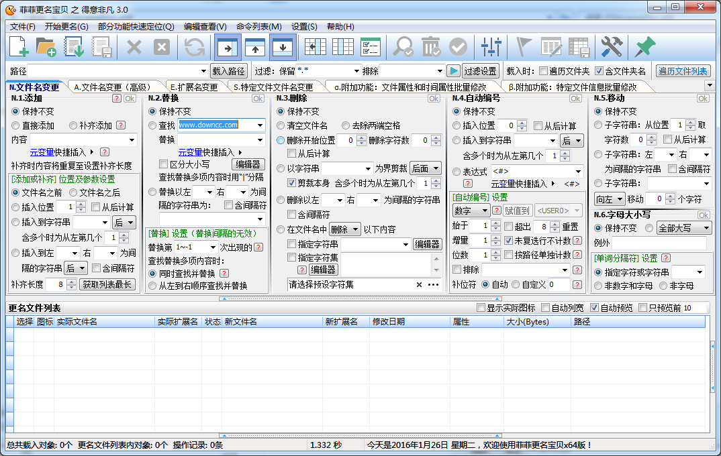Viewport: 721px width, 456px height.
Task: Open the wrench tools icon on the toolbar
Action: coord(613,47)
